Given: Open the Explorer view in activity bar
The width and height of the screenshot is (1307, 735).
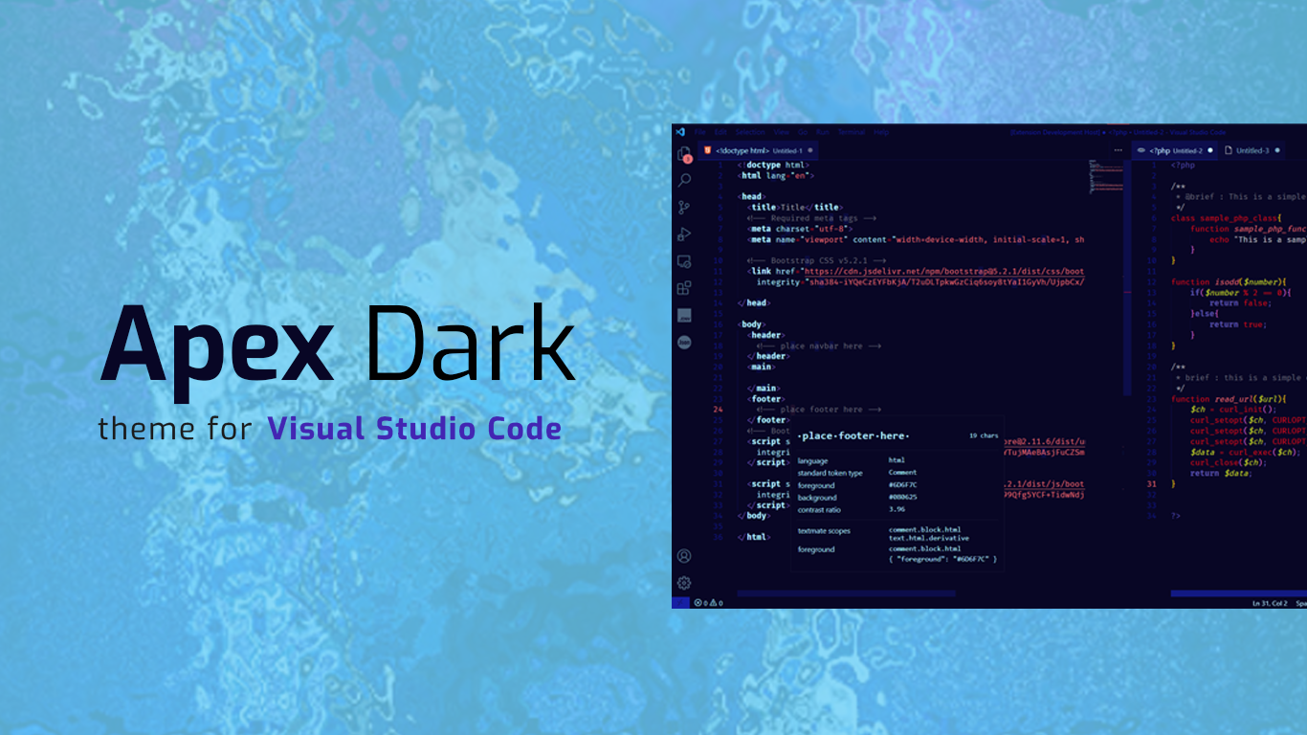Looking at the screenshot, I should coord(684,153).
